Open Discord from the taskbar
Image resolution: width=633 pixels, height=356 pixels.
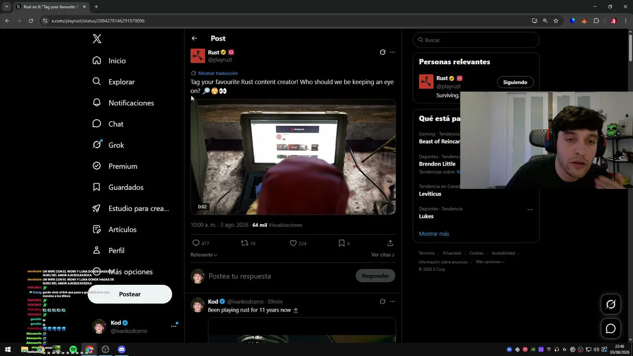(122, 350)
